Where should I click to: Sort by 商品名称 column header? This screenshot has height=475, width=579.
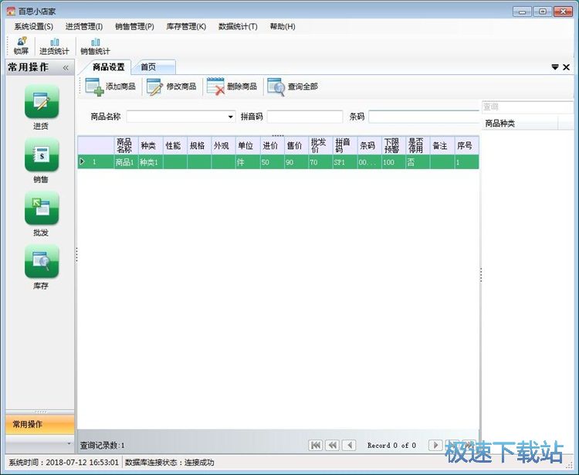click(126, 145)
